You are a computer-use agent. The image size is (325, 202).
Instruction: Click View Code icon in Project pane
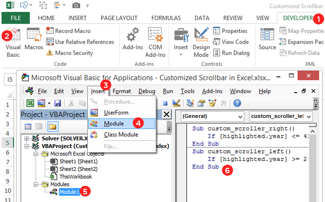[28, 127]
